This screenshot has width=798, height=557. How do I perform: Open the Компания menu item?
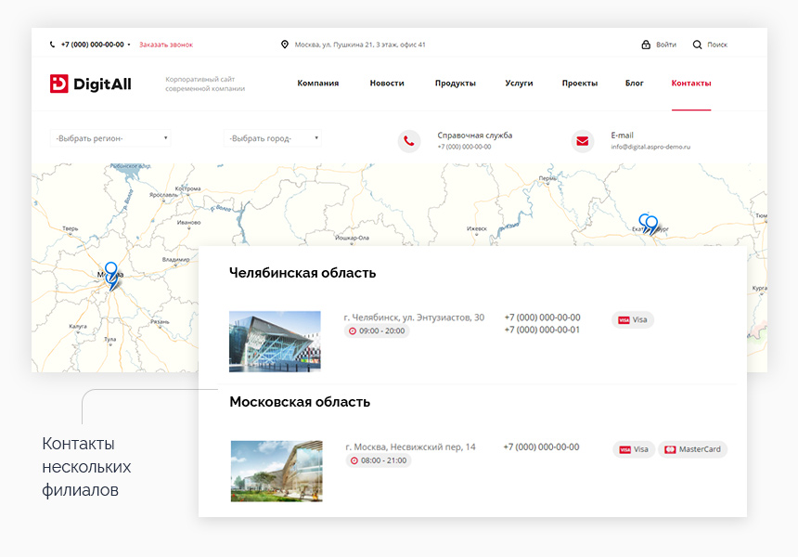pyautogui.click(x=317, y=84)
